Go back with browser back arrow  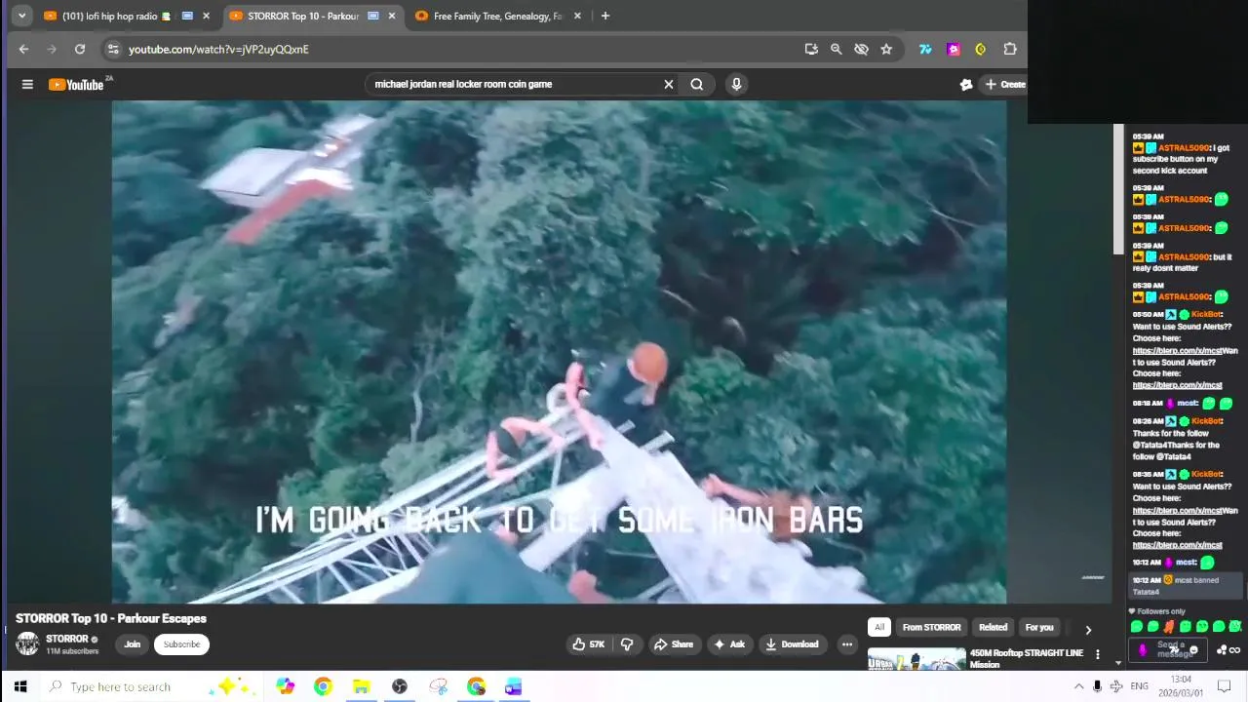23,49
